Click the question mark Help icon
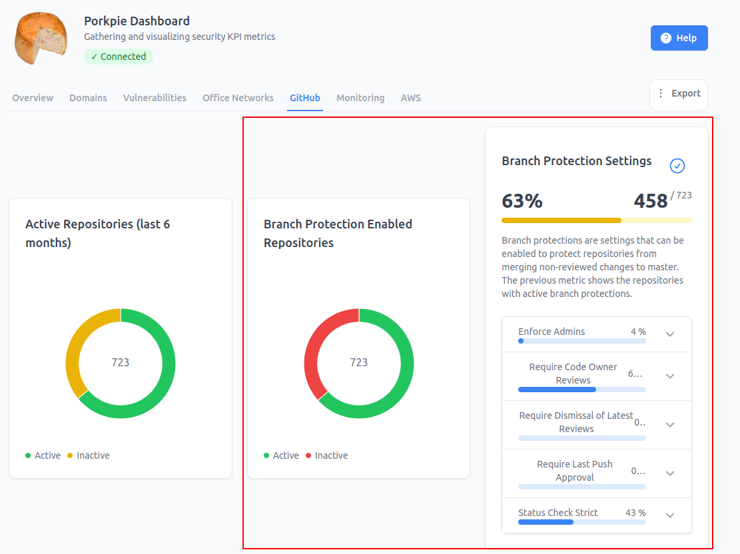 [x=665, y=38]
